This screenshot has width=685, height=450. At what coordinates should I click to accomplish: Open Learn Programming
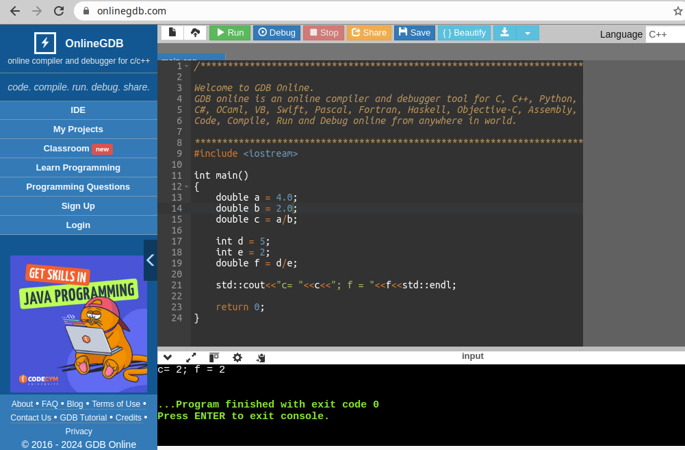click(78, 168)
